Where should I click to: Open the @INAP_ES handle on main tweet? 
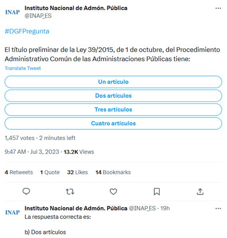[x=38, y=16]
